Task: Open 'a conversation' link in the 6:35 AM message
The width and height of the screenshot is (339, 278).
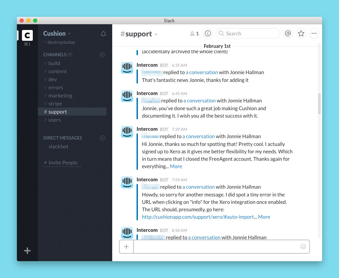Action: 202,72
